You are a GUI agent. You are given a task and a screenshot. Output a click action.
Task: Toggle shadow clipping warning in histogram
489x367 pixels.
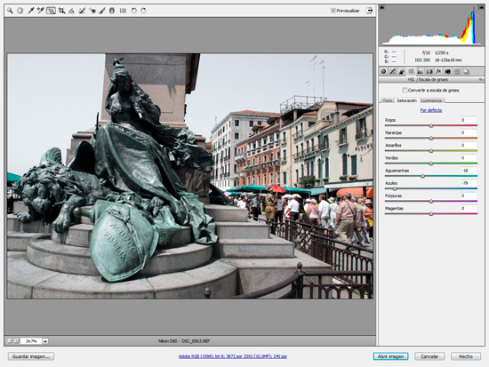tap(382, 7)
